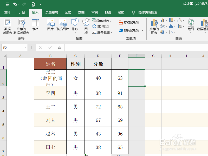208x156 pixels.
Task: Insert a pie chart
Action: (x=162, y=32)
